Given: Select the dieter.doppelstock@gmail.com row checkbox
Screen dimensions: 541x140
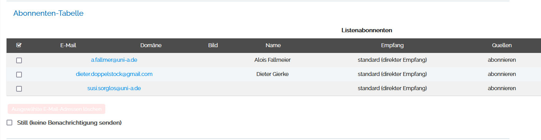Looking at the screenshot, I should coord(19,74).
